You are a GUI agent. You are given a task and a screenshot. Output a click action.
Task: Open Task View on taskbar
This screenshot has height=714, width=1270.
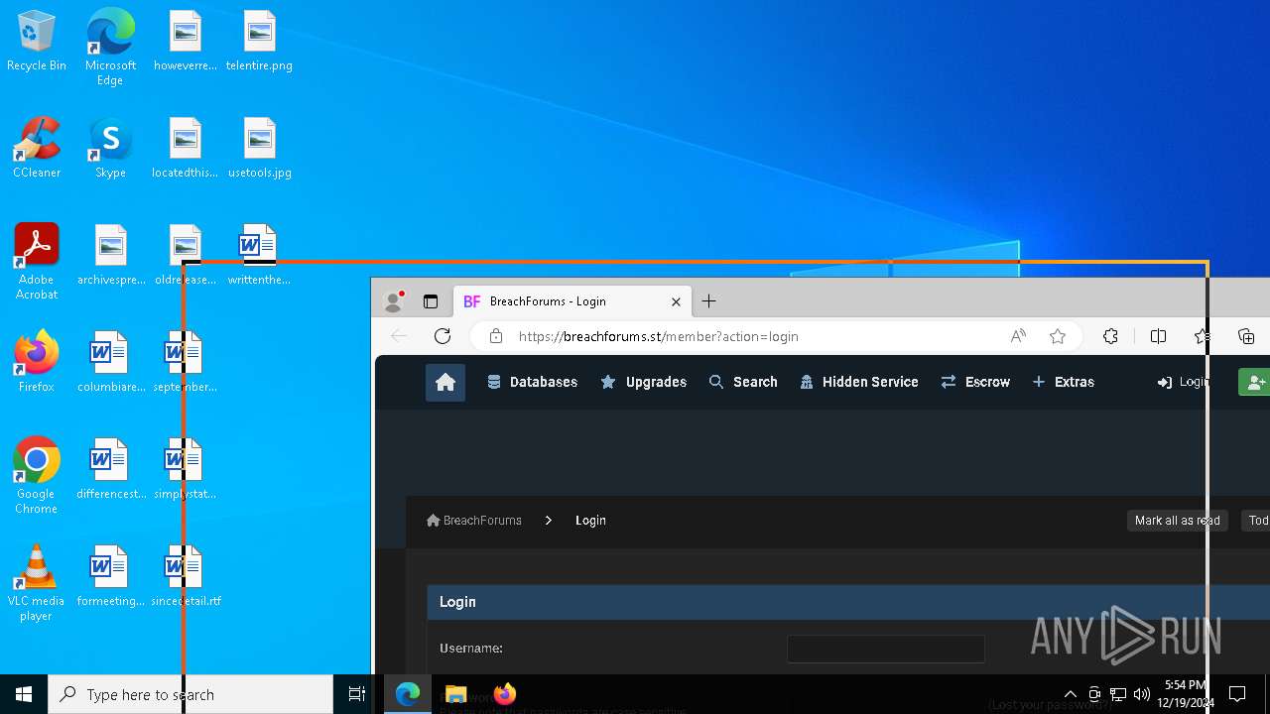coord(357,694)
